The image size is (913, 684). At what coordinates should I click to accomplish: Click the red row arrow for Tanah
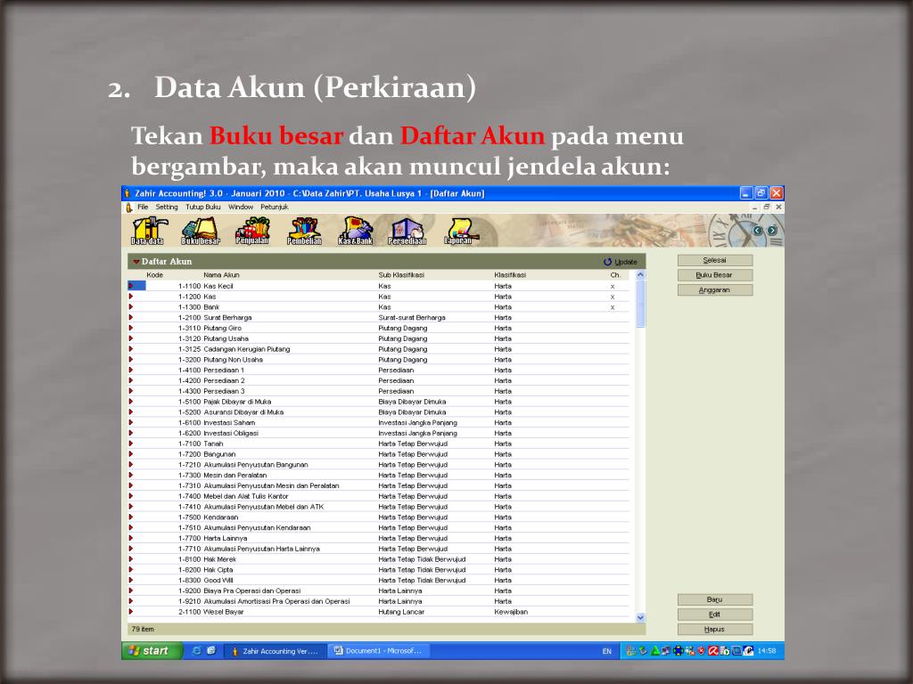pyautogui.click(x=131, y=444)
